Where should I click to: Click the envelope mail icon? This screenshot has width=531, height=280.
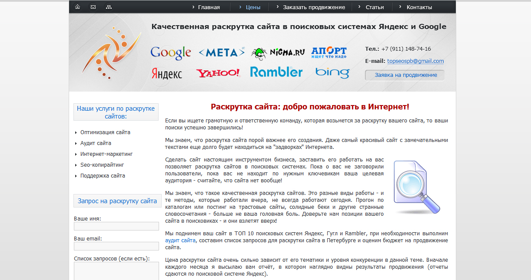[93, 7]
